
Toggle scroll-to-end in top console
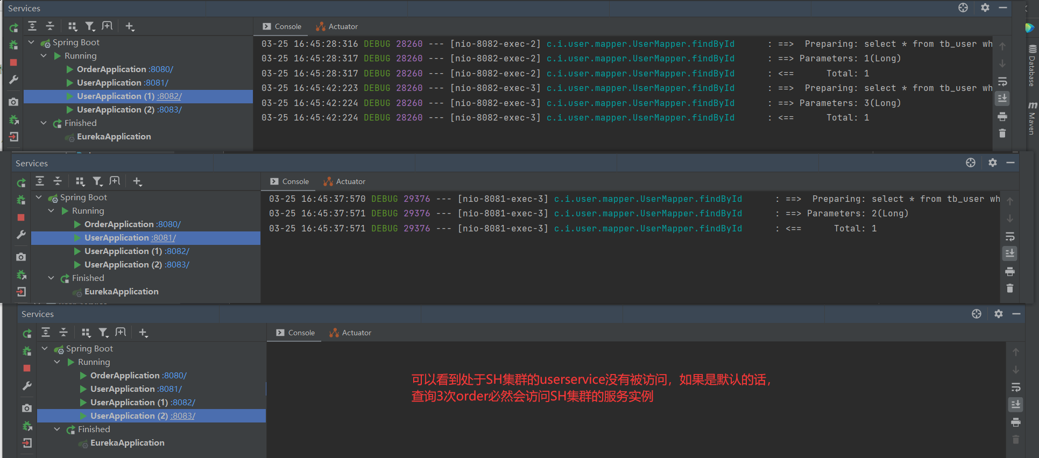[1002, 98]
